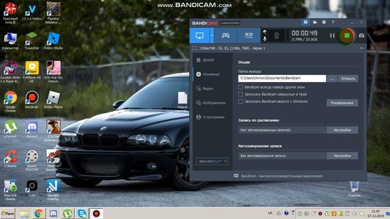Click the BANDICUT link button

tap(212, 161)
